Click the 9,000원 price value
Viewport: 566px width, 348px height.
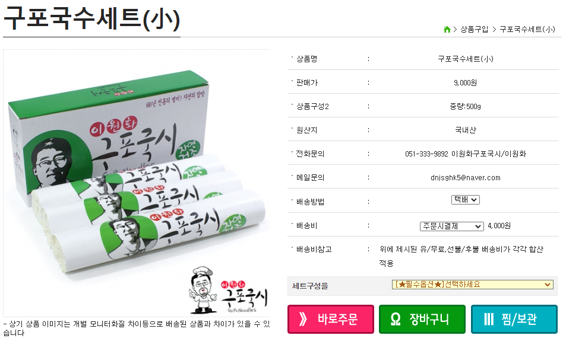click(x=465, y=83)
